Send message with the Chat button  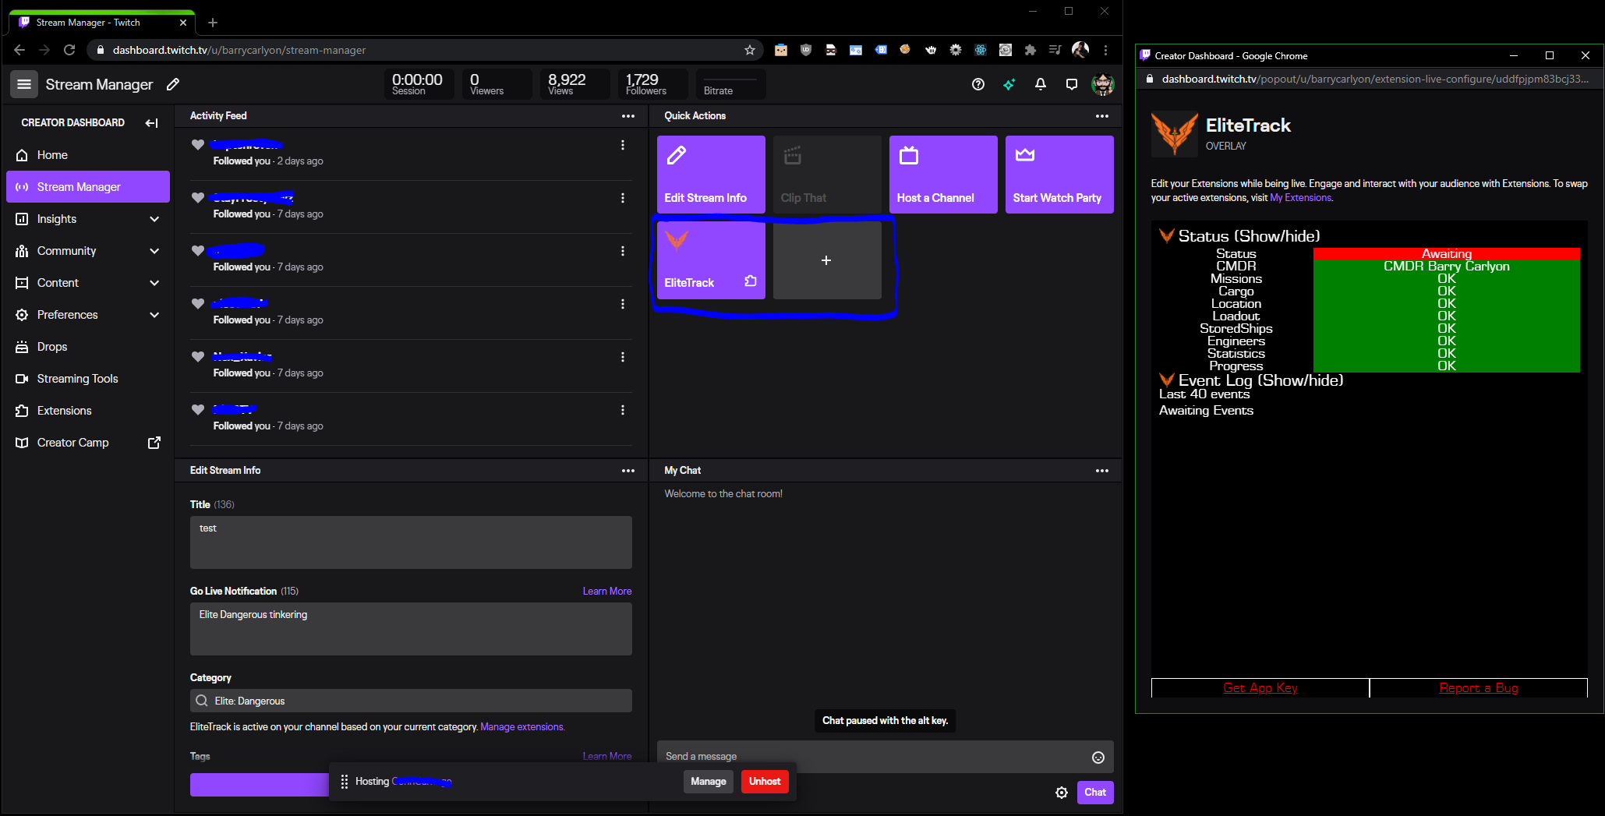click(x=1095, y=793)
